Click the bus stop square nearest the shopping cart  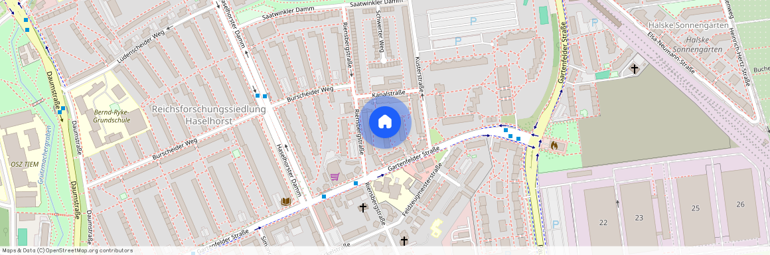click(356, 183)
